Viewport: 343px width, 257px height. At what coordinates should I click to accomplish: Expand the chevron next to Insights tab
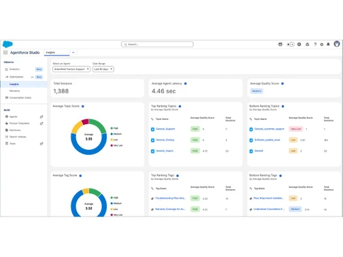tap(73, 53)
